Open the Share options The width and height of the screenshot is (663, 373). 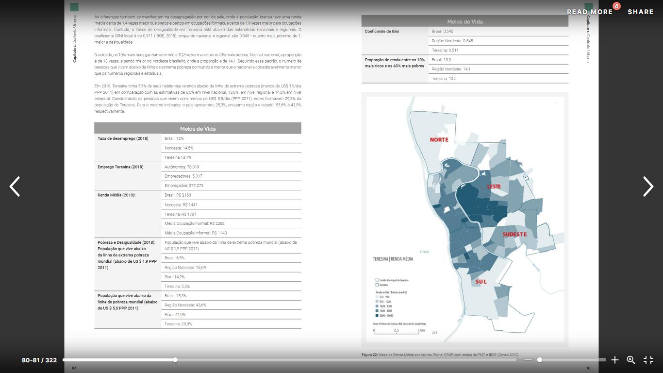pos(641,12)
